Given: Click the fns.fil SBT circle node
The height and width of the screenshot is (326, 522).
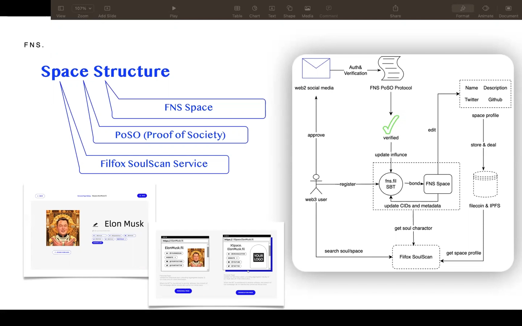Looking at the screenshot, I should (391, 184).
